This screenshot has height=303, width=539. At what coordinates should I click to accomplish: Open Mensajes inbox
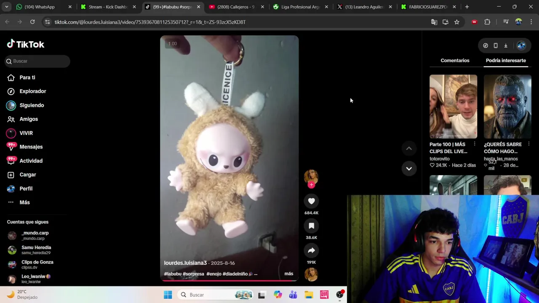[31, 147]
